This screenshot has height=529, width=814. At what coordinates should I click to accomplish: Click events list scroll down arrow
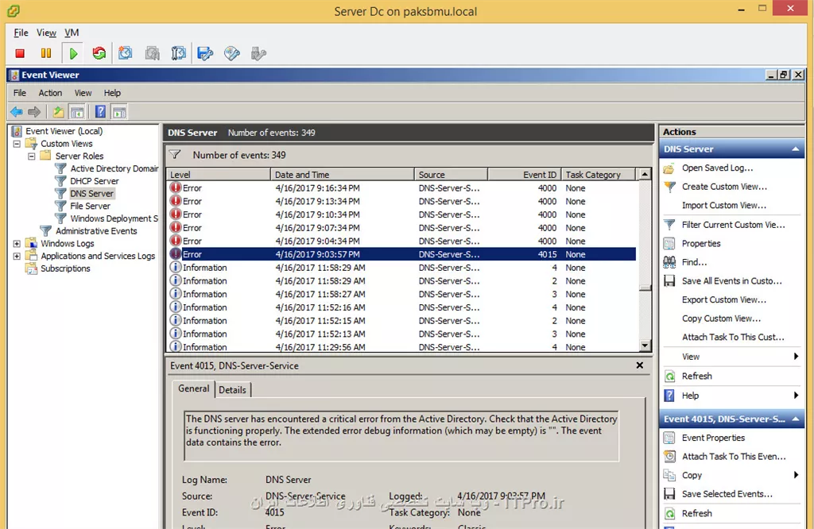(645, 345)
